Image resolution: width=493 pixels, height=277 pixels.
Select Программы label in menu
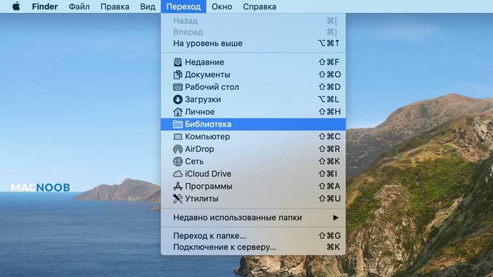pyautogui.click(x=209, y=186)
